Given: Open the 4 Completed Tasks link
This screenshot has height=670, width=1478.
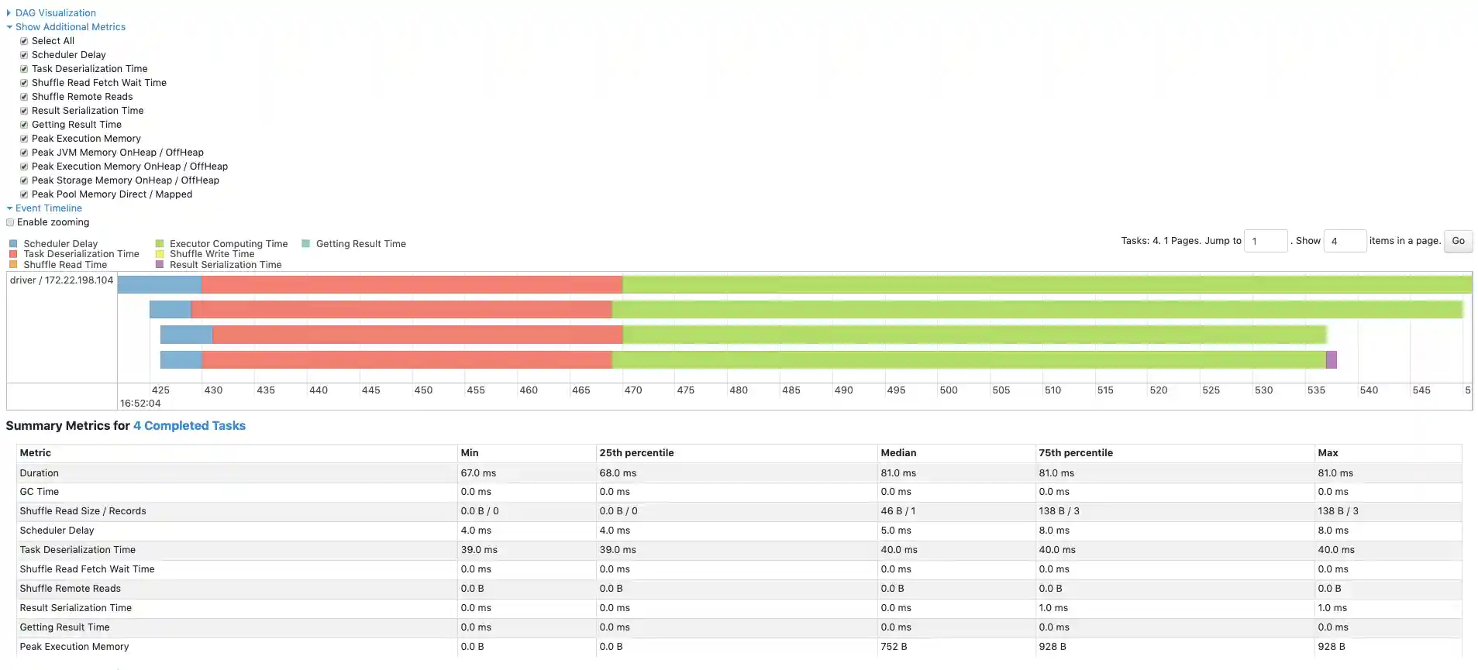Looking at the screenshot, I should [x=189, y=425].
